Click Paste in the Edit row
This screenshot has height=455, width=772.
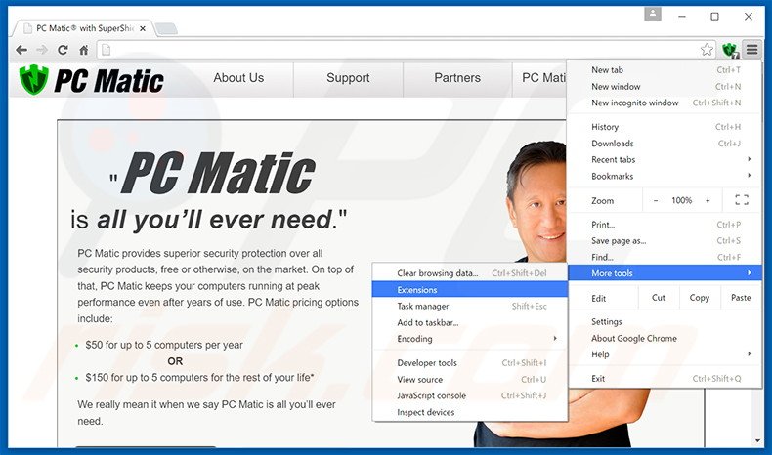coord(741,298)
